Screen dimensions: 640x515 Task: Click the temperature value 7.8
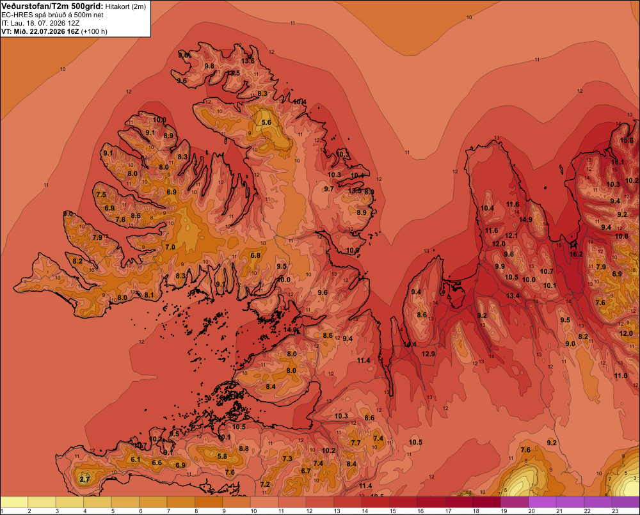point(120,219)
